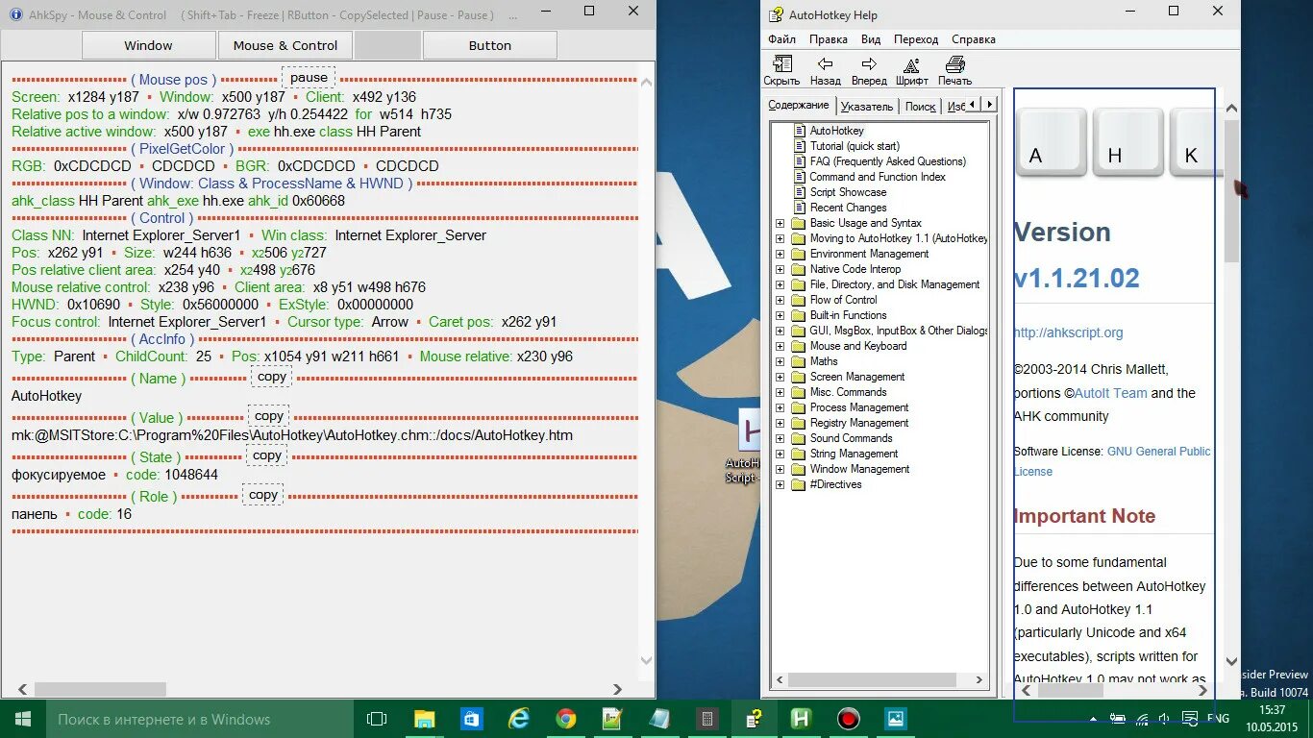Copy the State info in AhkSpy
The width and height of the screenshot is (1313, 738).
point(266,455)
